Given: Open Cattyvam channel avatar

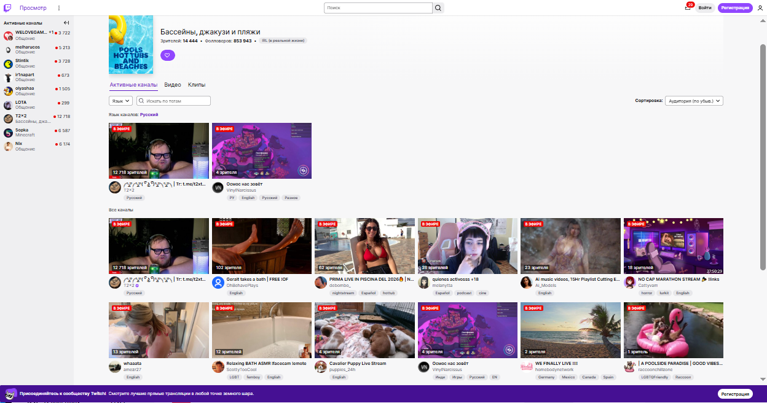Looking at the screenshot, I should (629, 283).
